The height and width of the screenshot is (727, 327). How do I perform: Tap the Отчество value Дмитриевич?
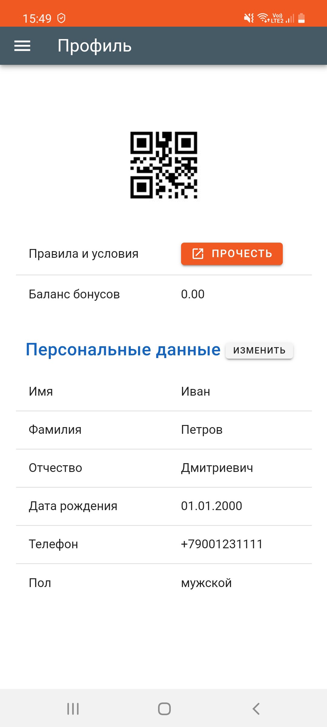217,468
